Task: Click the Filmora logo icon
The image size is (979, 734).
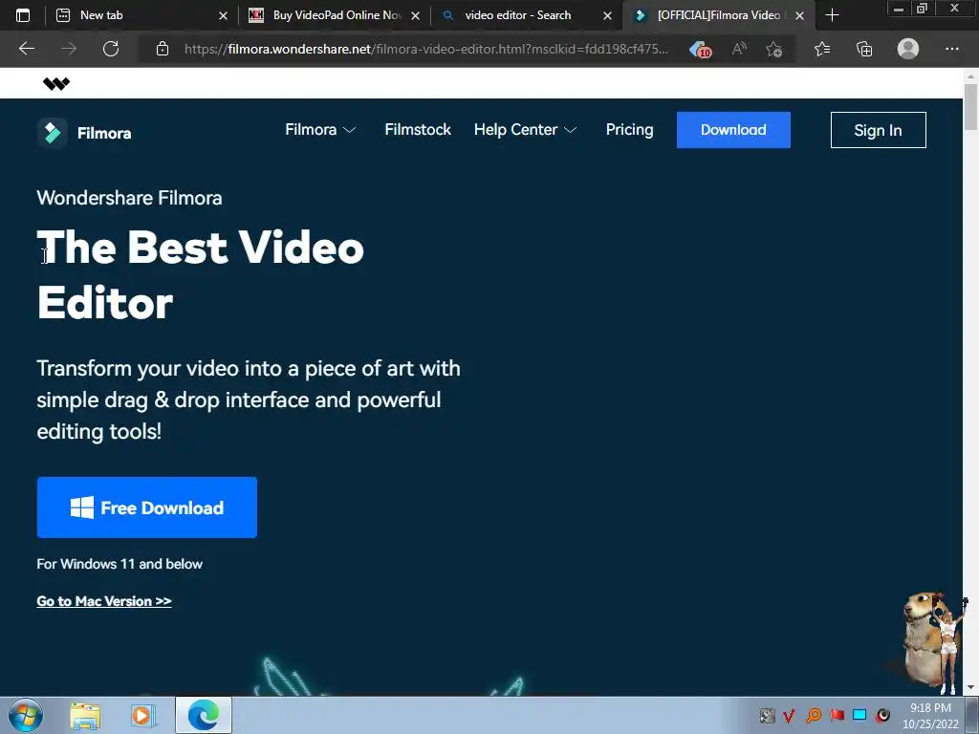Action: coord(53,132)
